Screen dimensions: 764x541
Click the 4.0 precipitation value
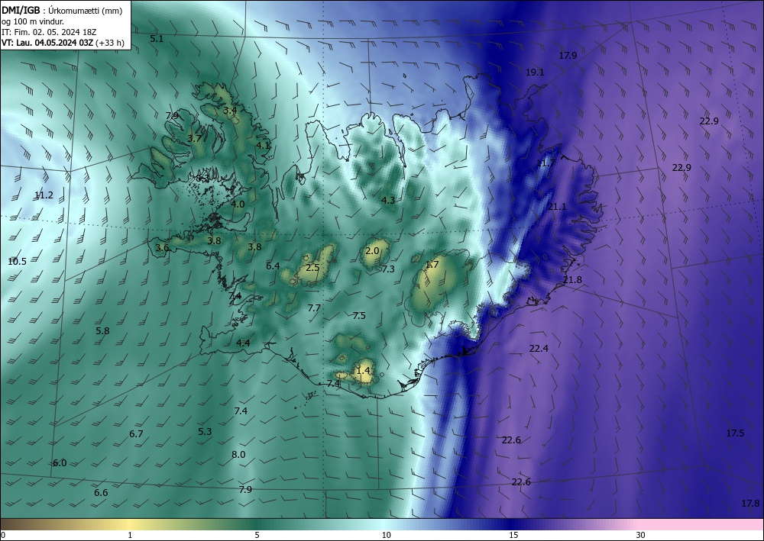click(238, 204)
